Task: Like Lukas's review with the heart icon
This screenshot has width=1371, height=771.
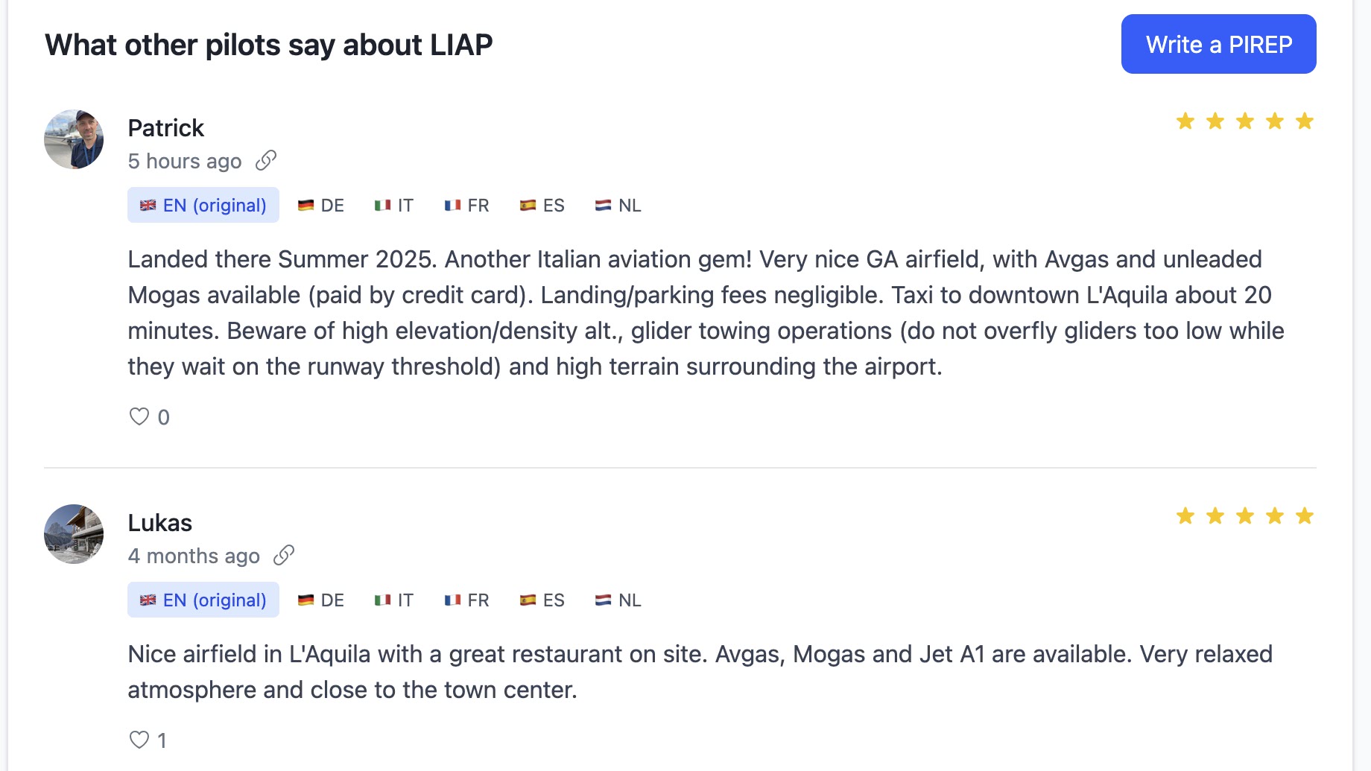Action: [x=139, y=739]
